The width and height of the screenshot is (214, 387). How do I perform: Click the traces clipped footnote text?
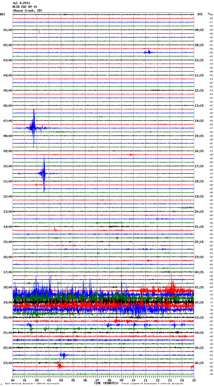tap(152, 384)
